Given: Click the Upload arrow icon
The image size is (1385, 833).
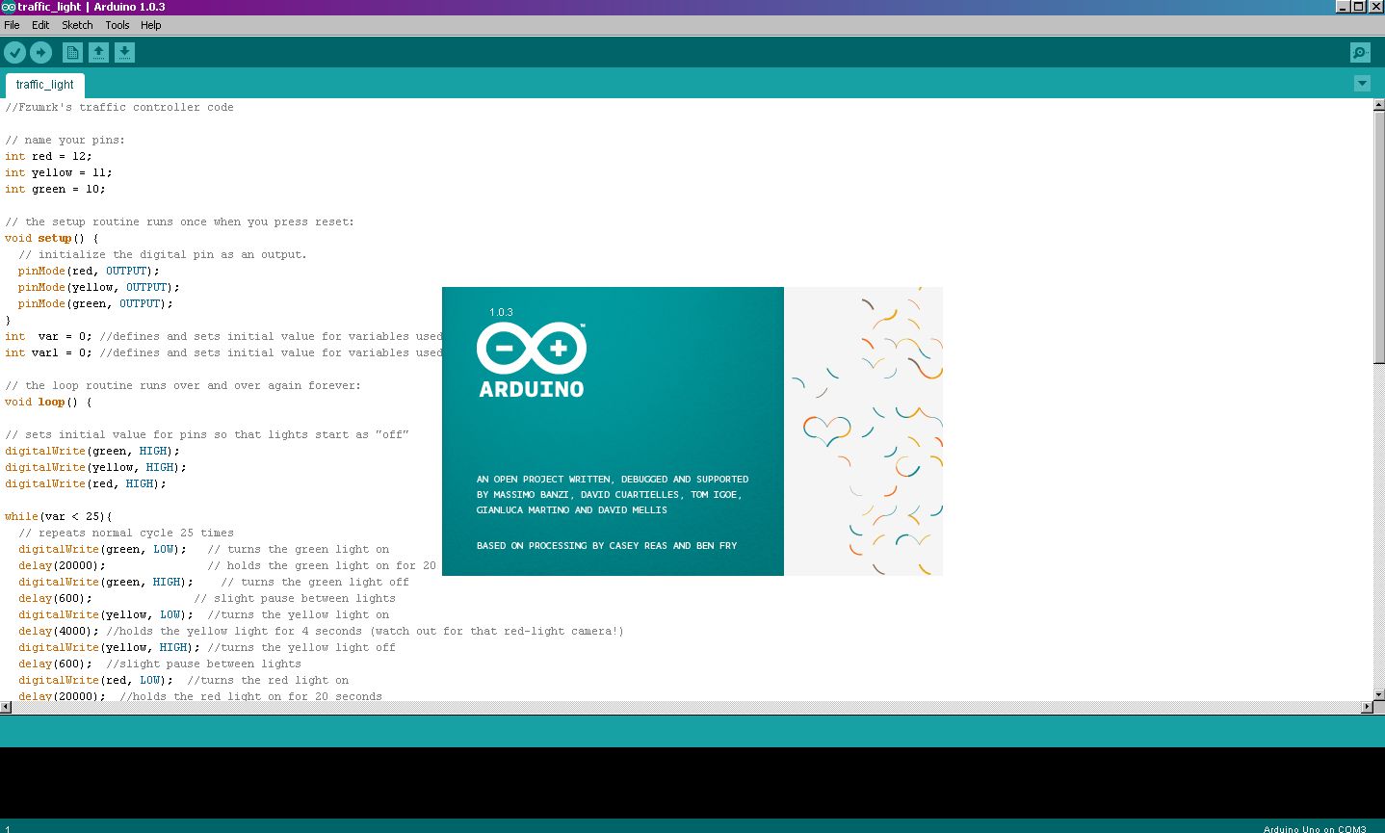Looking at the screenshot, I should pyautogui.click(x=40, y=52).
